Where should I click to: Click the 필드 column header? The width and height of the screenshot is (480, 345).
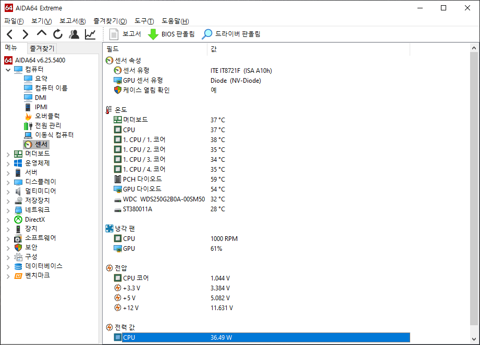pos(155,49)
